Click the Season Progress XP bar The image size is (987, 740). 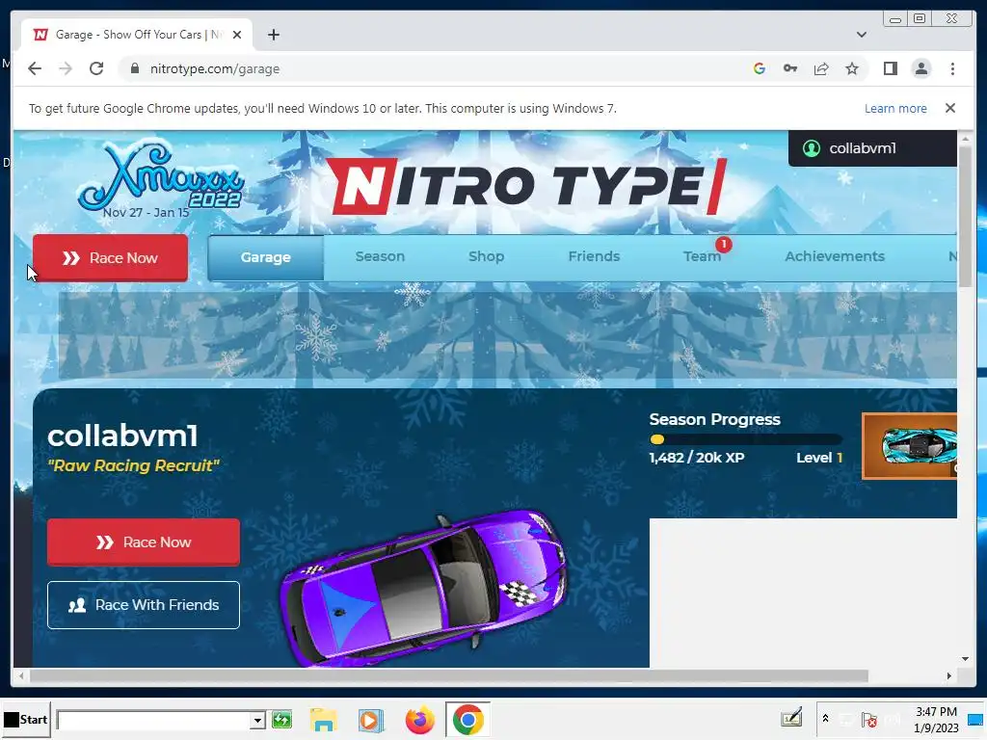[746, 439]
